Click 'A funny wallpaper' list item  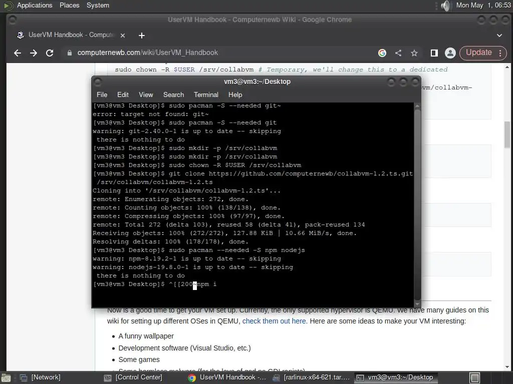coord(146,336)
